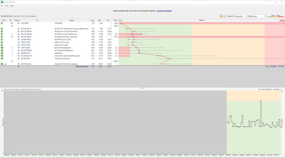The width and height of the screenshot is (285, 158).
Task: Follow the Upgrade PingPlotter link
Action: (x=164, y=11)
